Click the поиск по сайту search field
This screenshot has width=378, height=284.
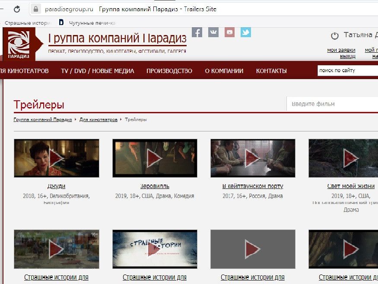pos(347,70)
